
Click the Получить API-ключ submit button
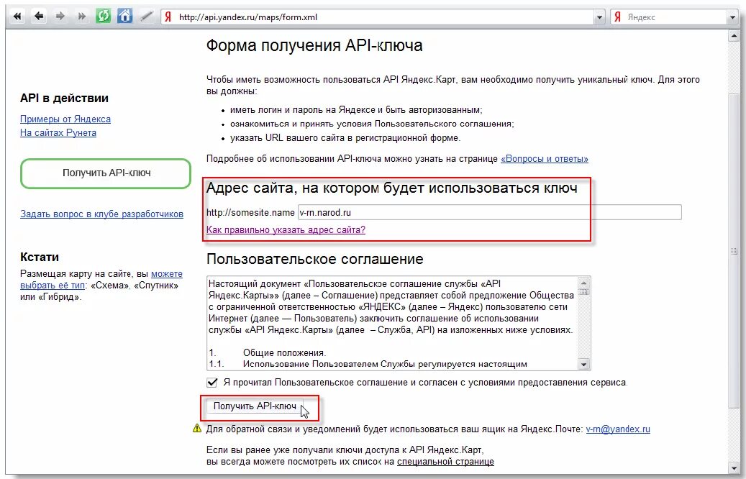pos(255,406)
